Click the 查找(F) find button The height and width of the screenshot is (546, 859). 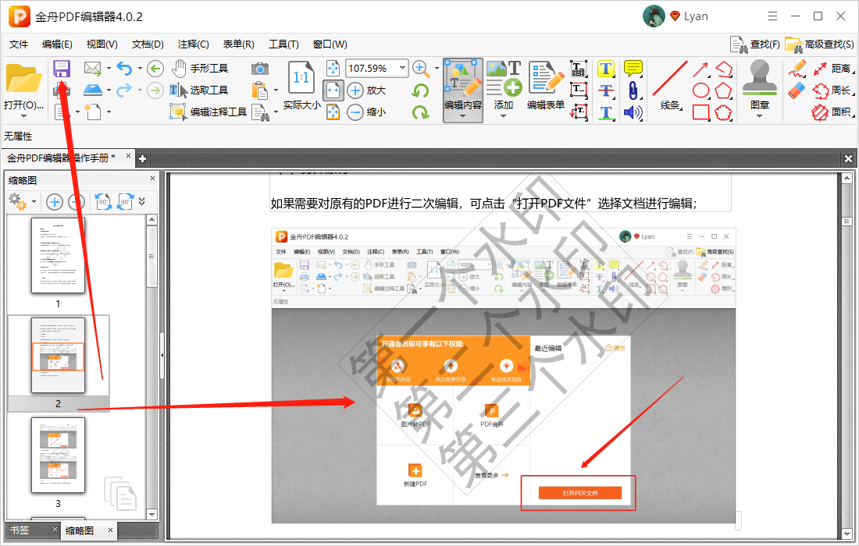click(755, 44)
